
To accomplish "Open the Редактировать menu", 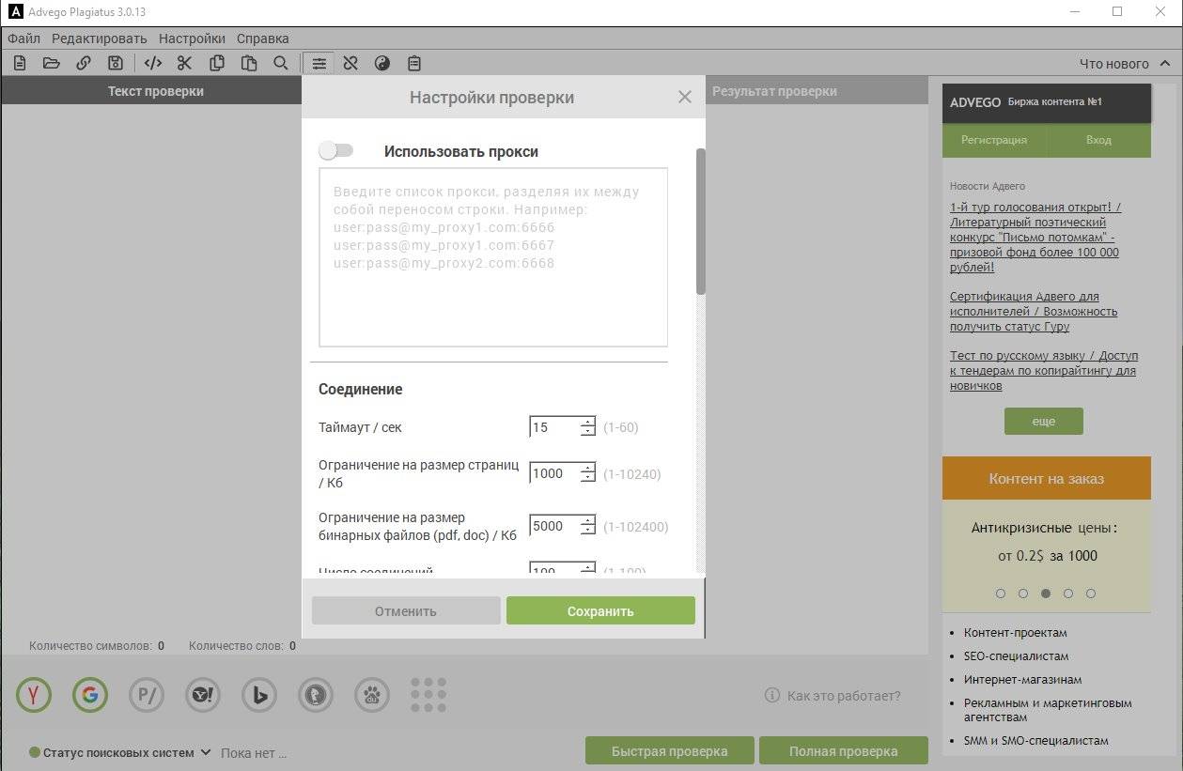I will pos(100,39).
